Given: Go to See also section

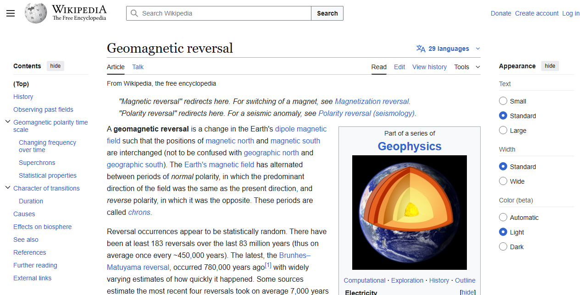Looking at the screenshot, I should pyautogui.click(x=26, y=240).
